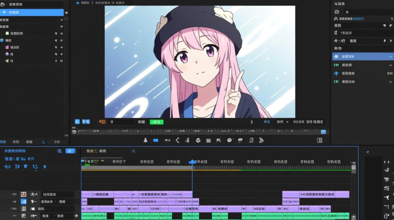Viewport: 394px width, 220px height.
Task: Toggle the blue highlighted icon on the second track header
Action: pyautogui.click(x=23, y=202)
